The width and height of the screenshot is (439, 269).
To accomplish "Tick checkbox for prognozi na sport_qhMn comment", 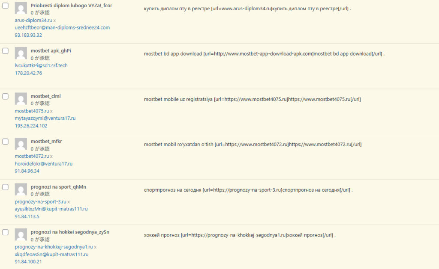I will [6, 187].
